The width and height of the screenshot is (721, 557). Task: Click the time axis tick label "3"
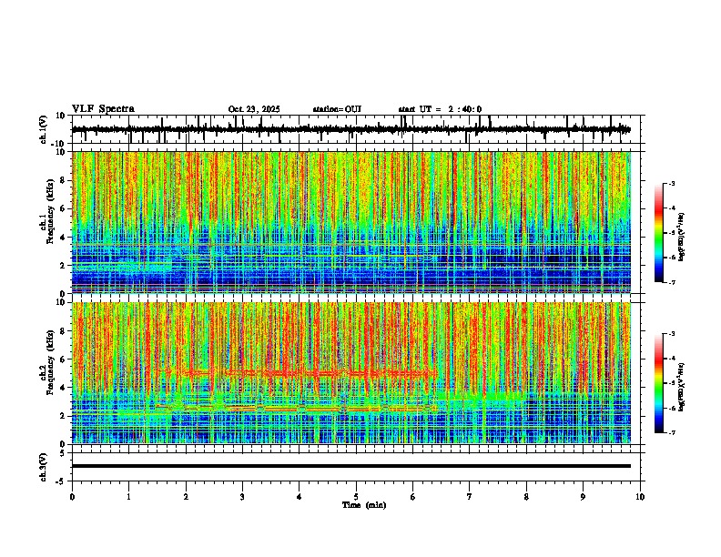242,497
